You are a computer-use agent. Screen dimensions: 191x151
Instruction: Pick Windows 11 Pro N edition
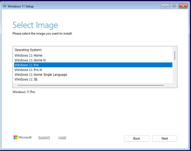[x=93, y=70]
